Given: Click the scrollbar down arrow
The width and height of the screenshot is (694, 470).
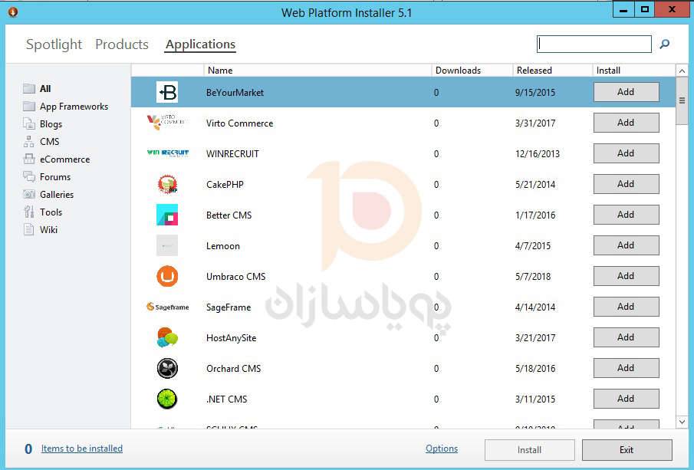Looking at the screenshot, I should 682,422.
